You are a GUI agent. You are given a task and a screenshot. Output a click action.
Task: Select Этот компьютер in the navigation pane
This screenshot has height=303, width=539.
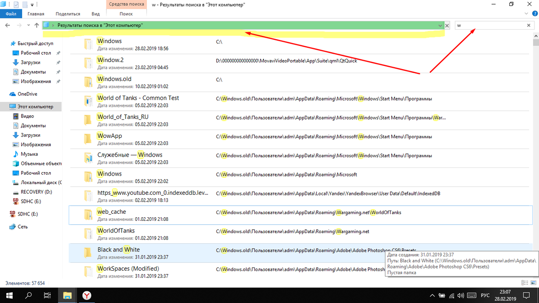[31, 106]
